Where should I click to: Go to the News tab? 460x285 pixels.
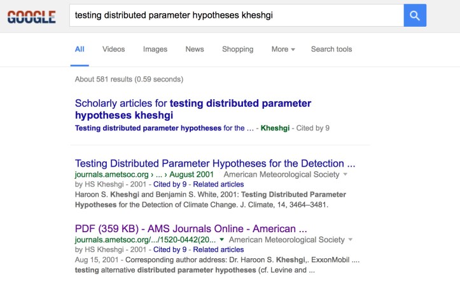[x=195, y=49]
